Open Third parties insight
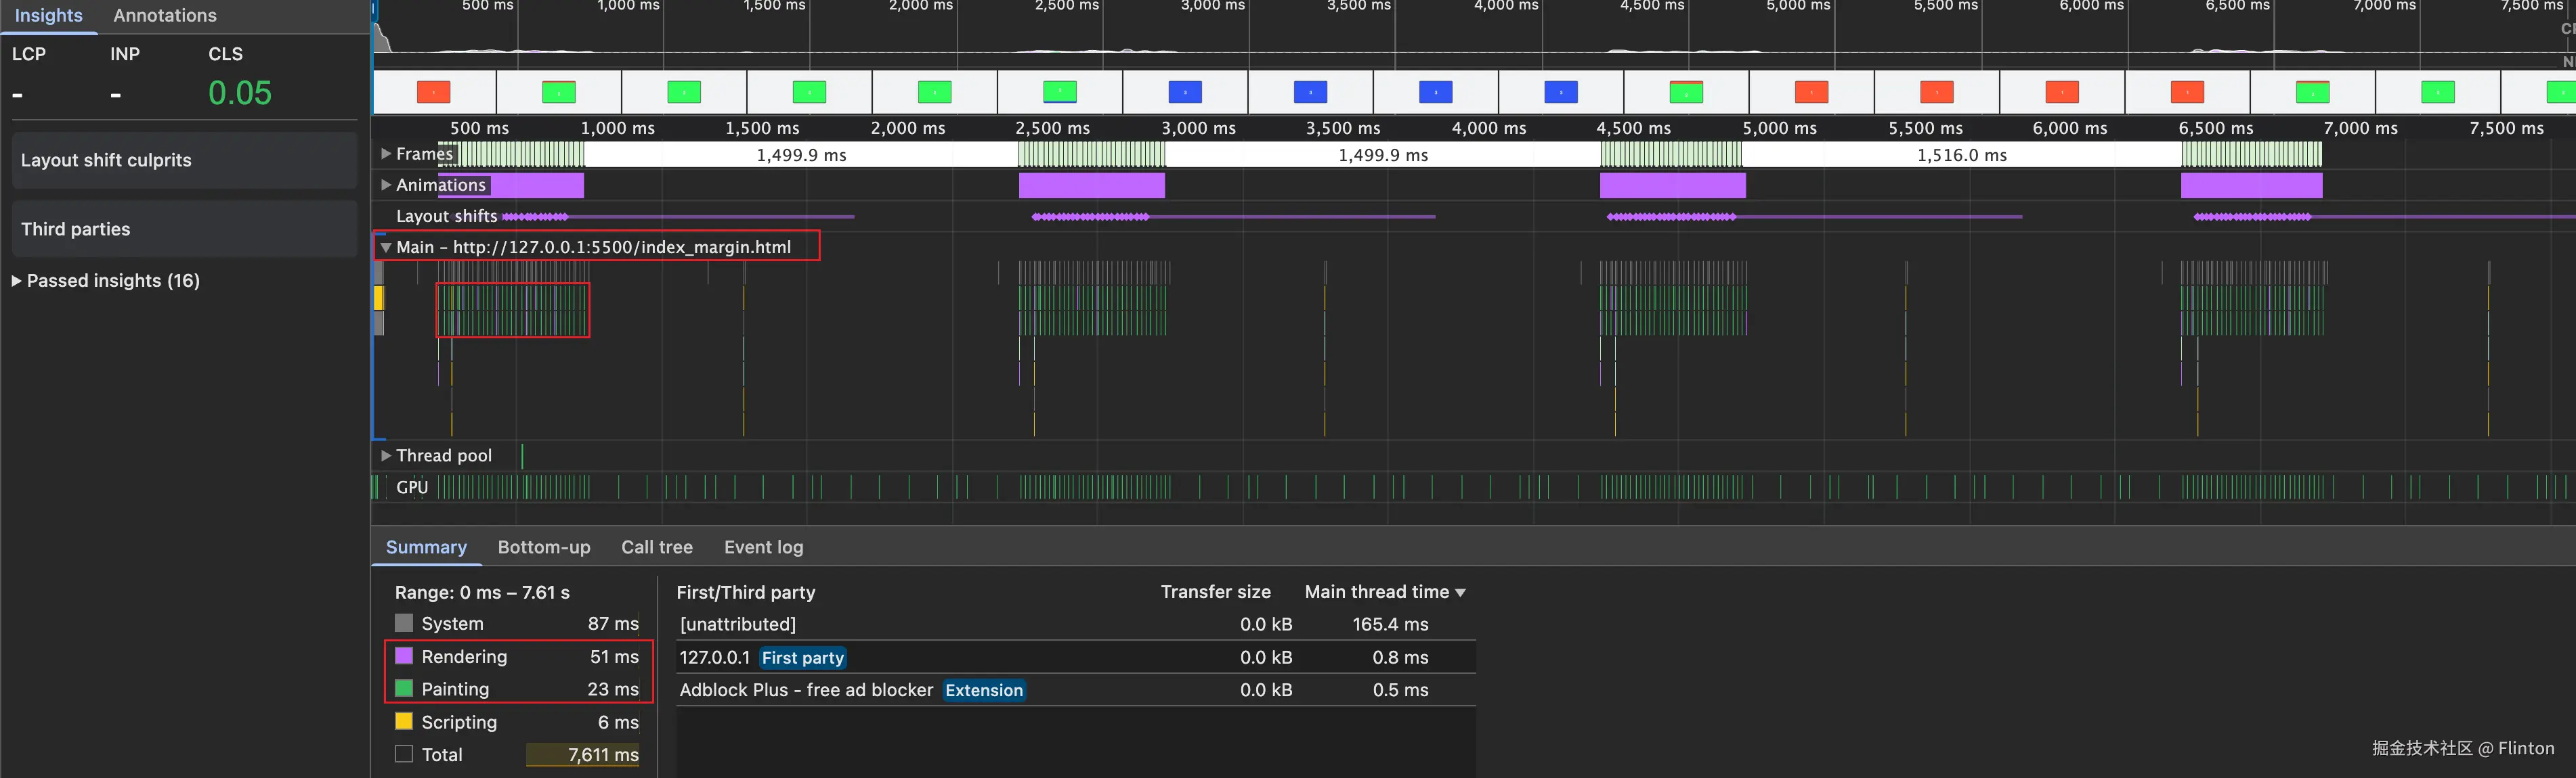 [x=184, y=230]
